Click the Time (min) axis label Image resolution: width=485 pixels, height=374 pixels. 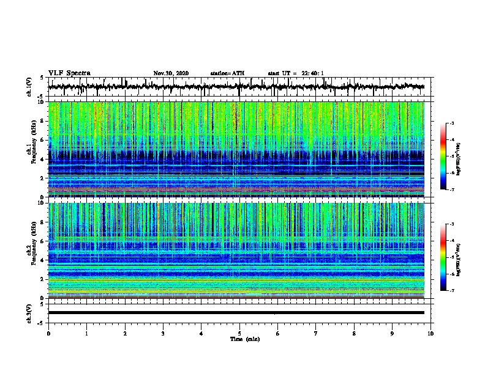click(x=245, y=339)
